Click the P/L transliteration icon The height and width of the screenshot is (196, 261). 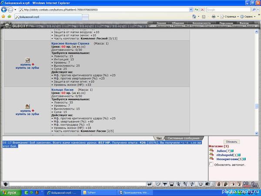point(185,184)
